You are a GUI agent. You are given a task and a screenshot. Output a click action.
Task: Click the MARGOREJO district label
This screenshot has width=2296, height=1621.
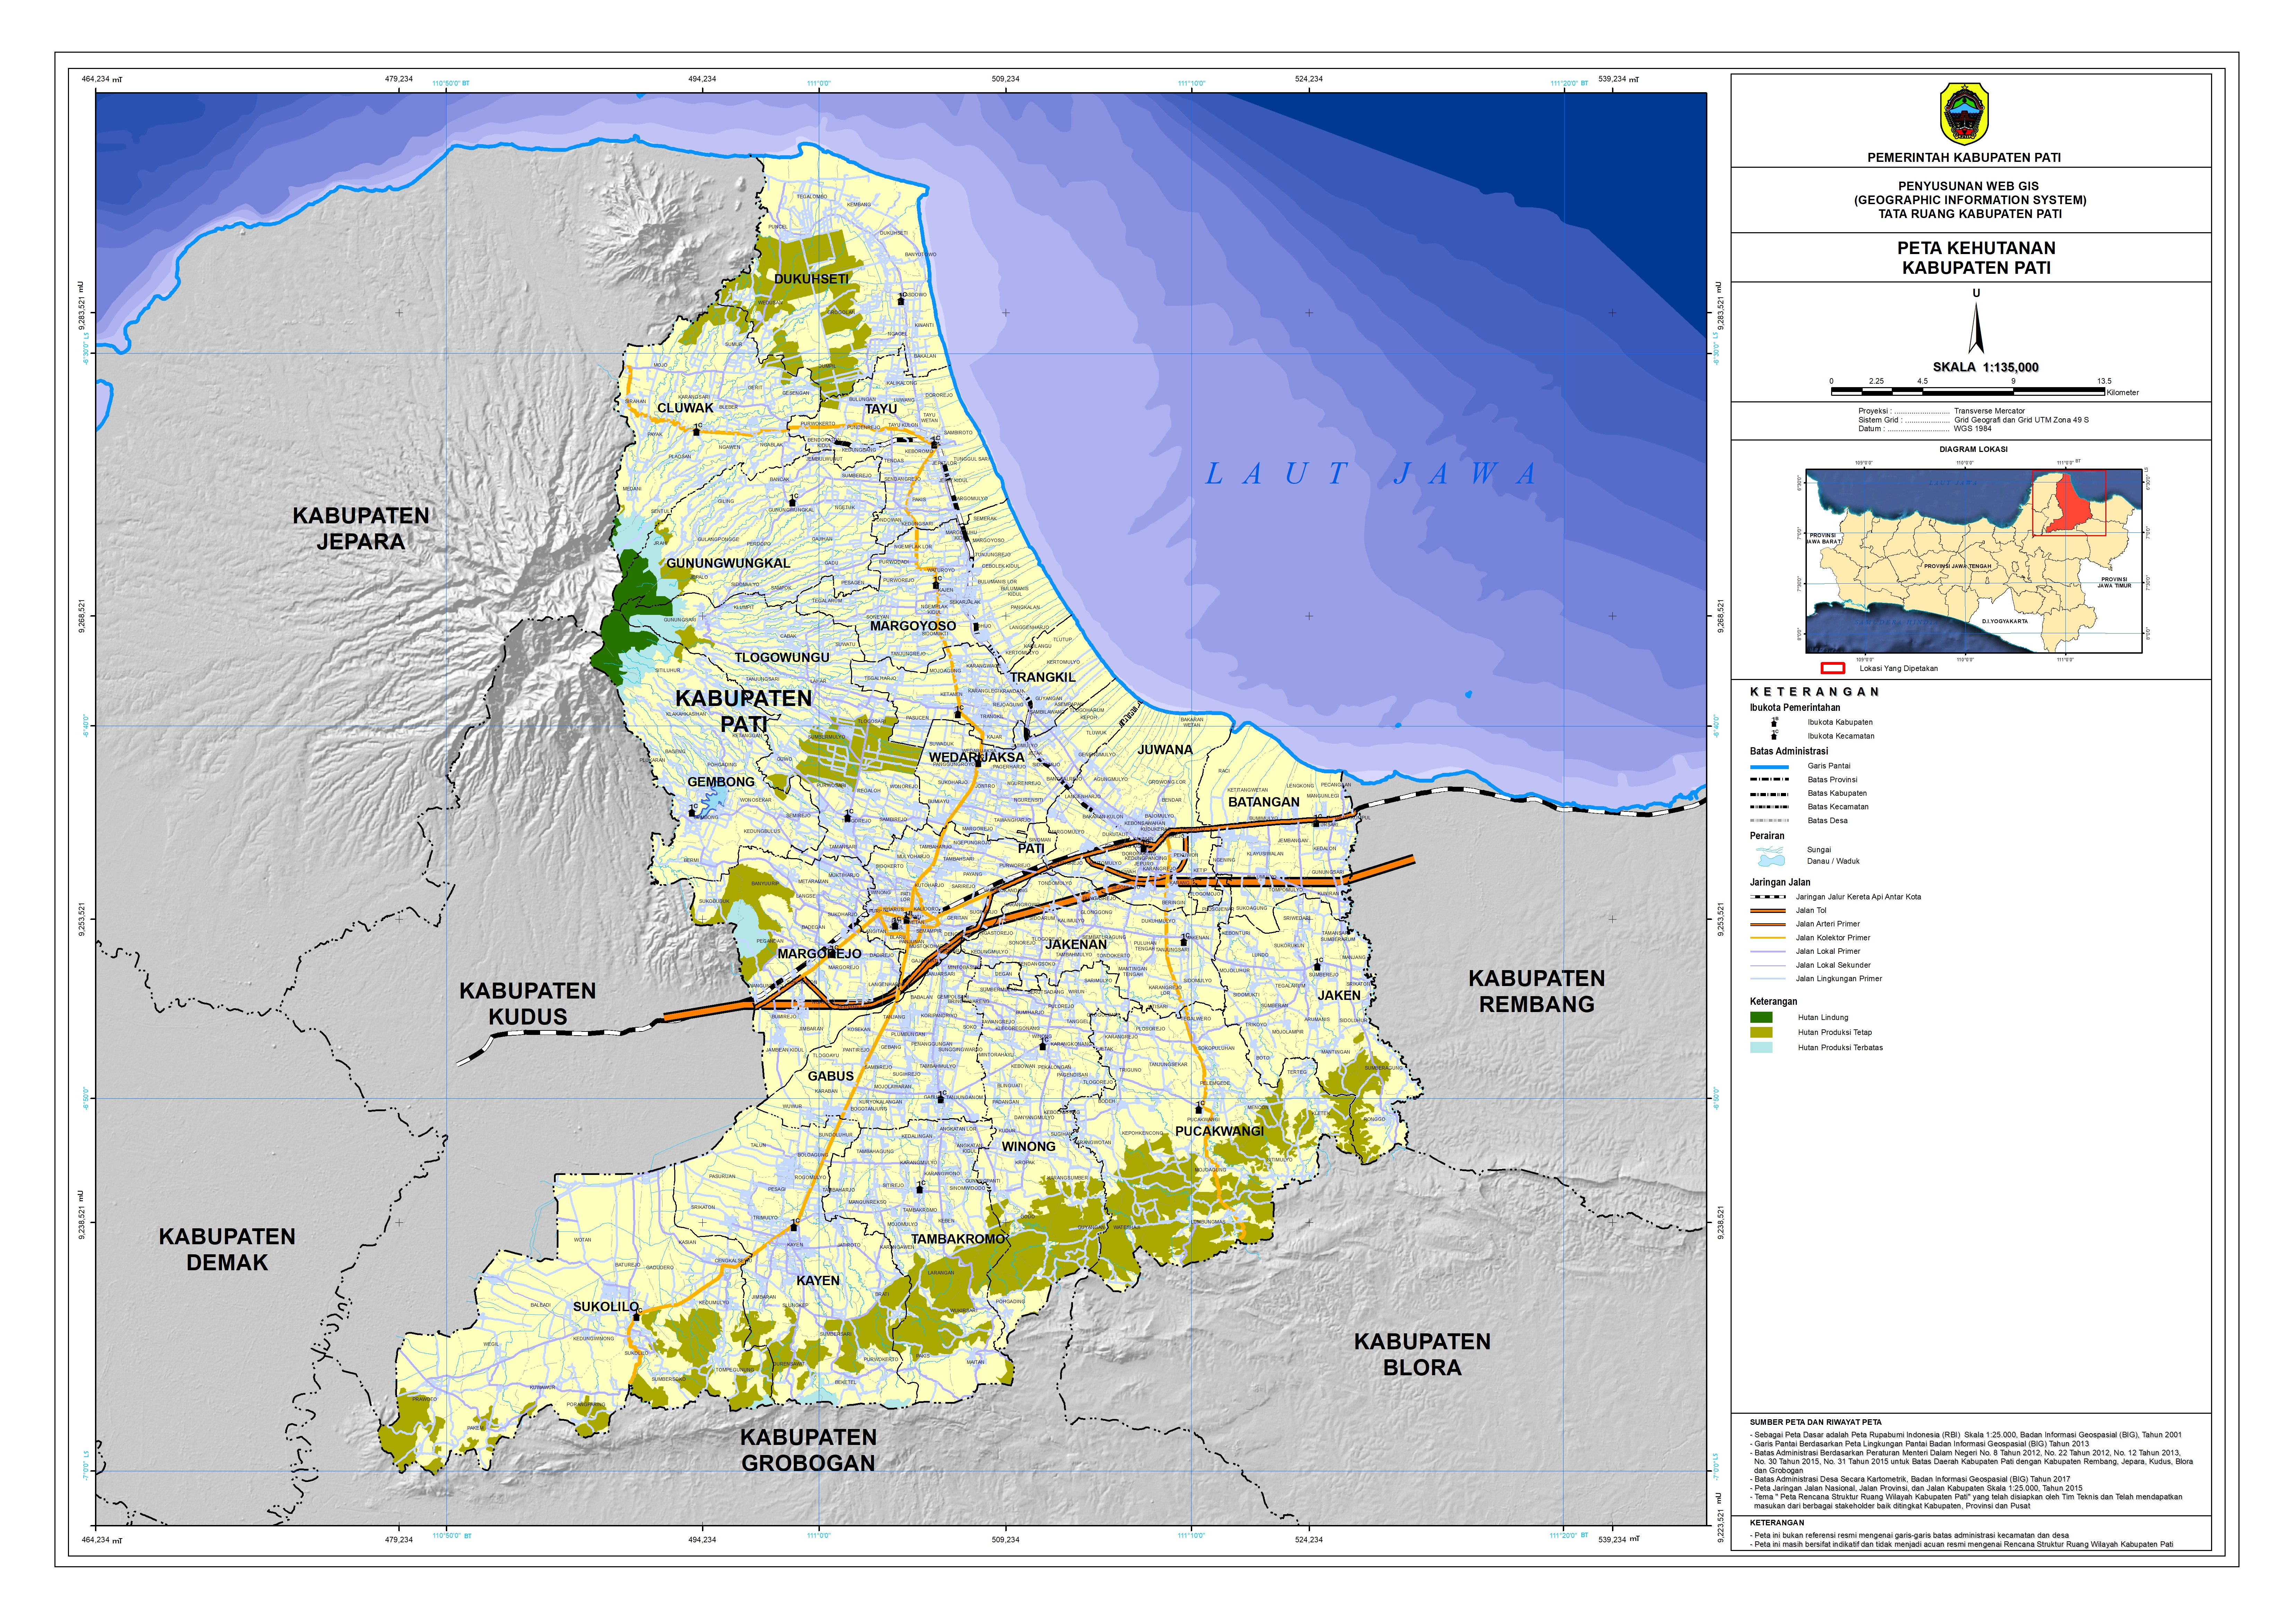[820, 954]
